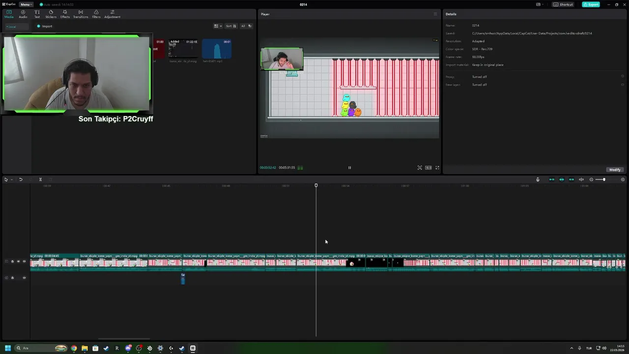This screenshot has width=629, height=354.
Task: Click the Export button
Action: coord(591,4)
